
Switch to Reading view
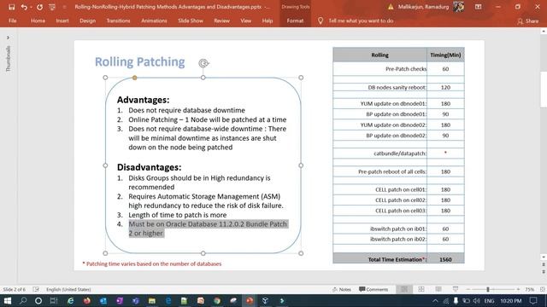438,289
